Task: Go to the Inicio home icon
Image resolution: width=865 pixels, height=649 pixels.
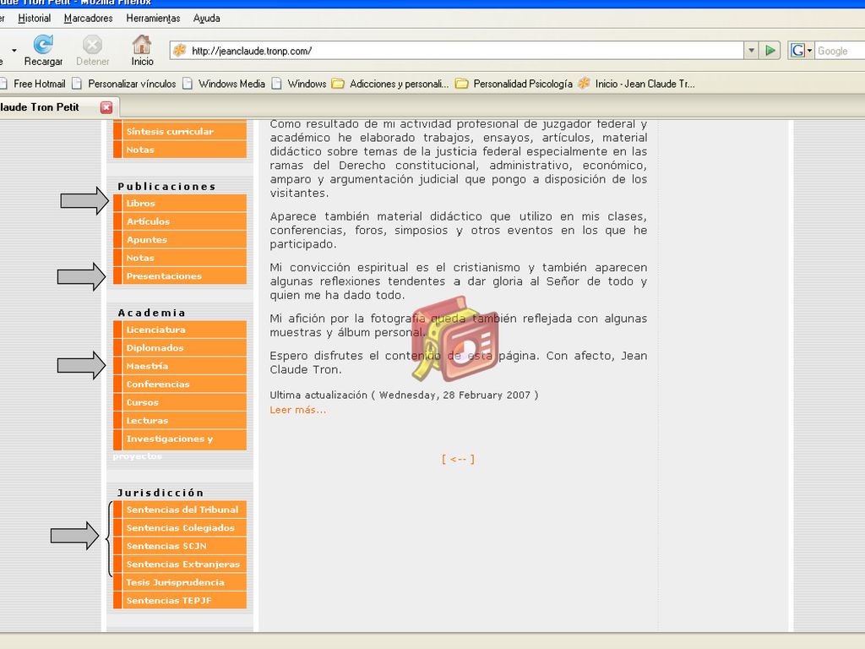Action: 142,44
